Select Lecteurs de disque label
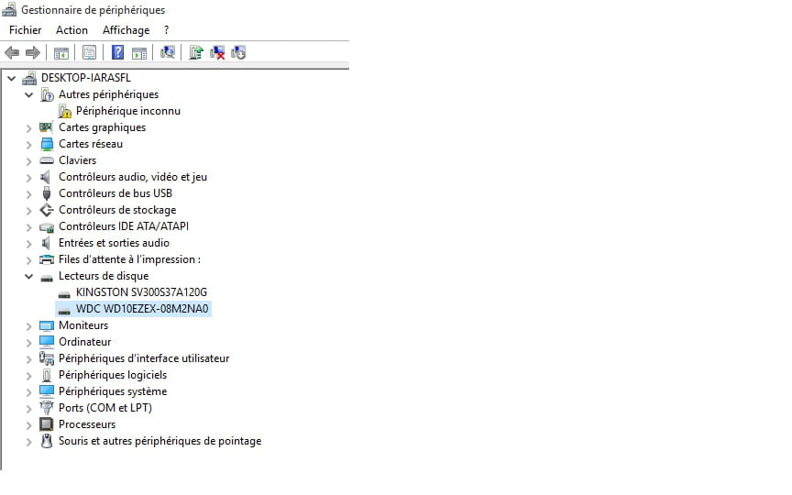 104,276
